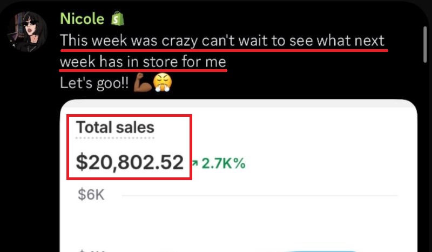Click the dotted underline beneath Total sales
The height and width of the screenshot is (252, 432).
pyautogui.click(x=115, y=137)
